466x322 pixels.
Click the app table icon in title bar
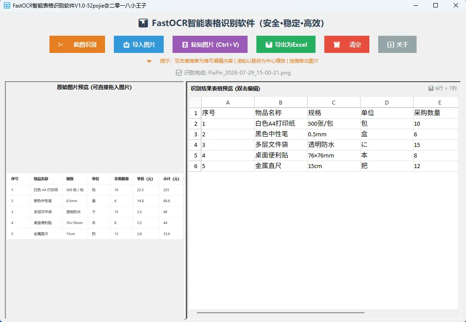pos(7,5)
